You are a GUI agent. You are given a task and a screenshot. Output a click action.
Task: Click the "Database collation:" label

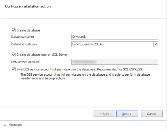point(24,44)
